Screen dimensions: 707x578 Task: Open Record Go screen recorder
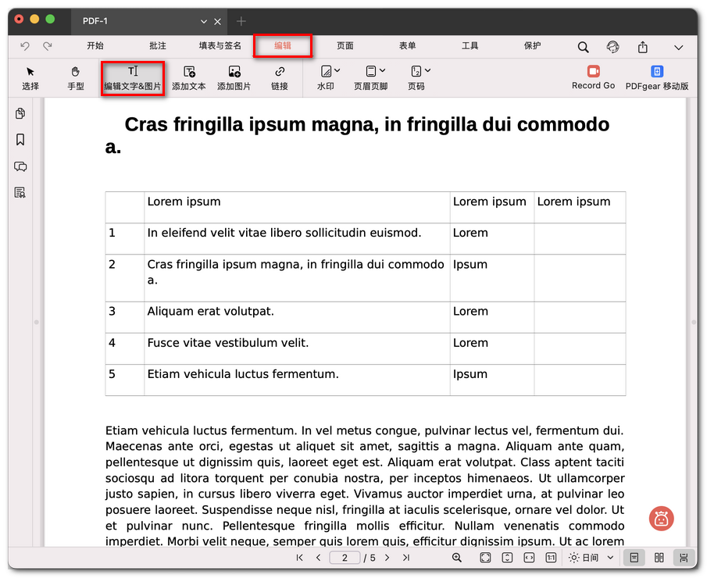tap(593, 77)
